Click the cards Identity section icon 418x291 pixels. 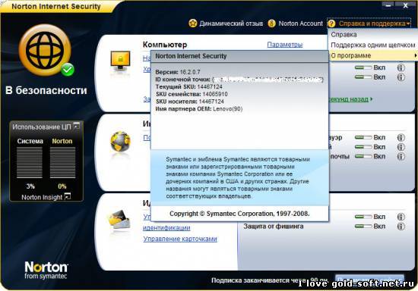(x=119, y=220)
